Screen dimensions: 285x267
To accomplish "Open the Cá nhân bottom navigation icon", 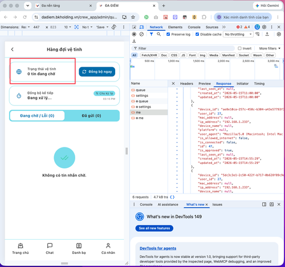I will [108, 249].
